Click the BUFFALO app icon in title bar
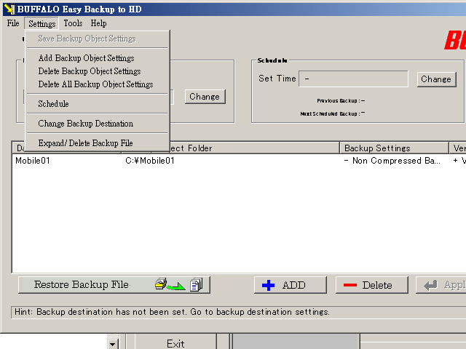466x349 pixels. (9, 9)
